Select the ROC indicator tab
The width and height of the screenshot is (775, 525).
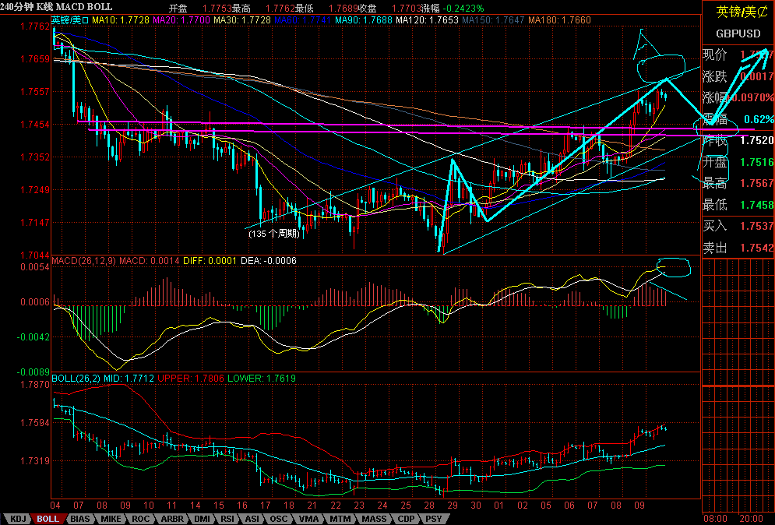click(x=141, y=519)
